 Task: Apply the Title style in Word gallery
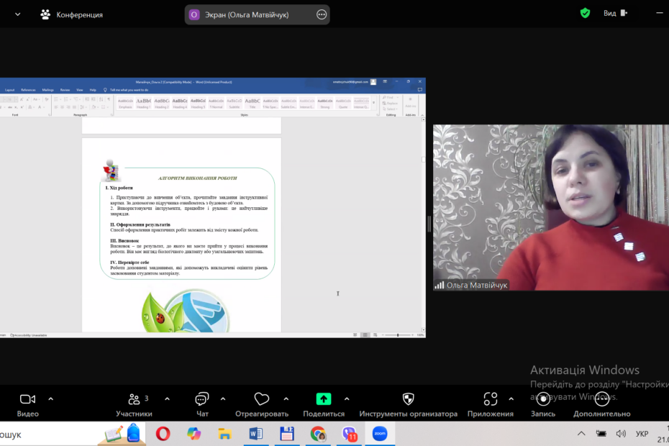coord(252,104)
